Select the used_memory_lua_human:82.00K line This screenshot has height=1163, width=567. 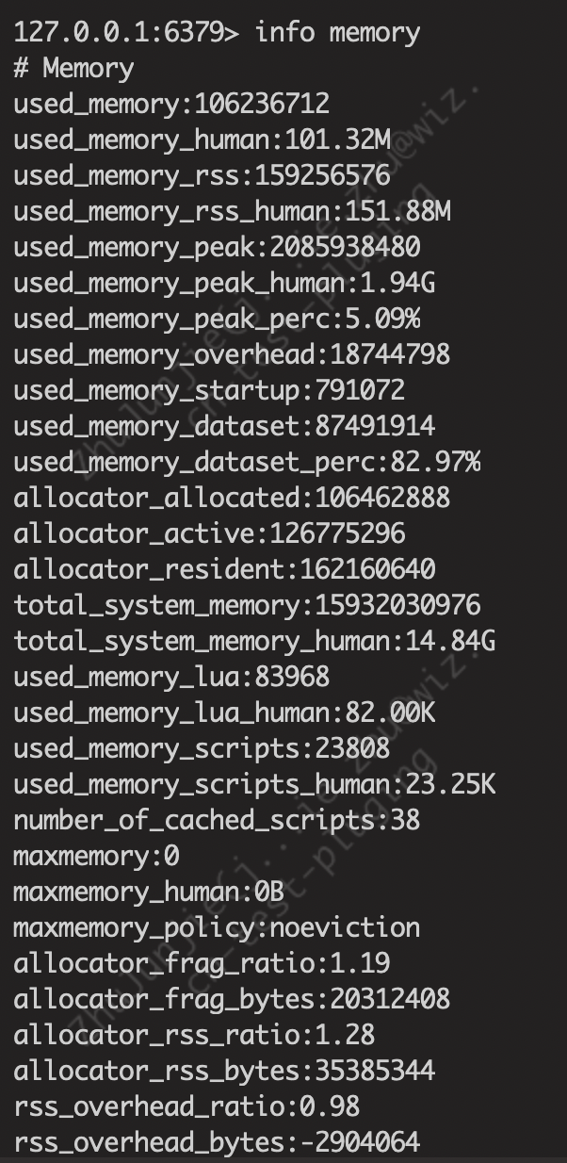coord(224,713)
